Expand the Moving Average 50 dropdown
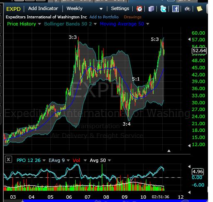Image resolution: width=213 pixels, height=202 pixels. pos(148,24)
